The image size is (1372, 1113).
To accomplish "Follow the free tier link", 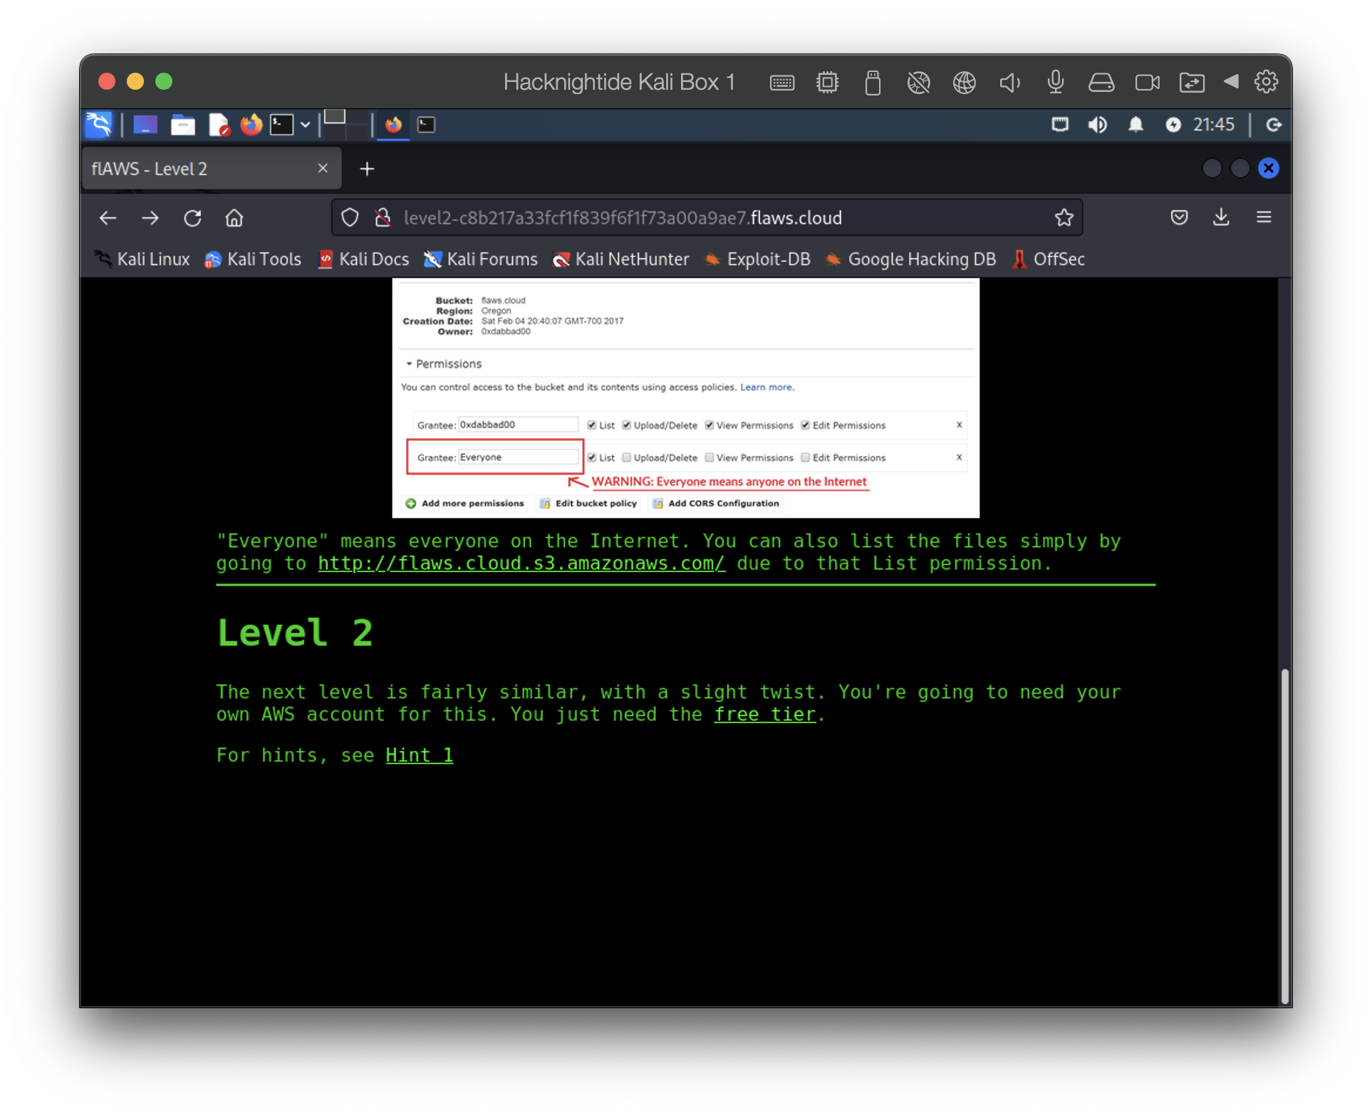I will (x=764, y=714).
